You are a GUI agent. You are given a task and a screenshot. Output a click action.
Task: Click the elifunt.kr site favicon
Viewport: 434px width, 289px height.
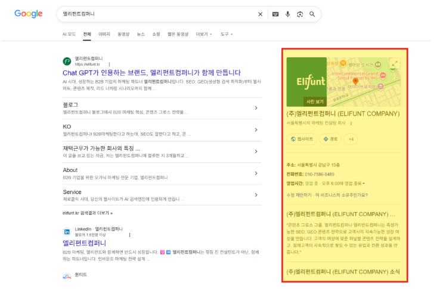click(x=67, y=61)
